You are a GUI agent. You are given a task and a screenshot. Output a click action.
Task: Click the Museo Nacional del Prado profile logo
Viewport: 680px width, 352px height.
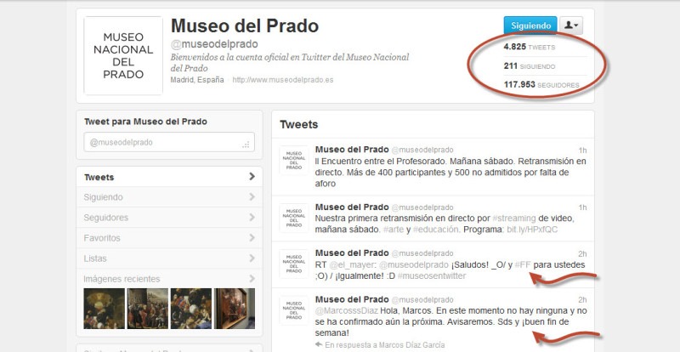point(123,56)
